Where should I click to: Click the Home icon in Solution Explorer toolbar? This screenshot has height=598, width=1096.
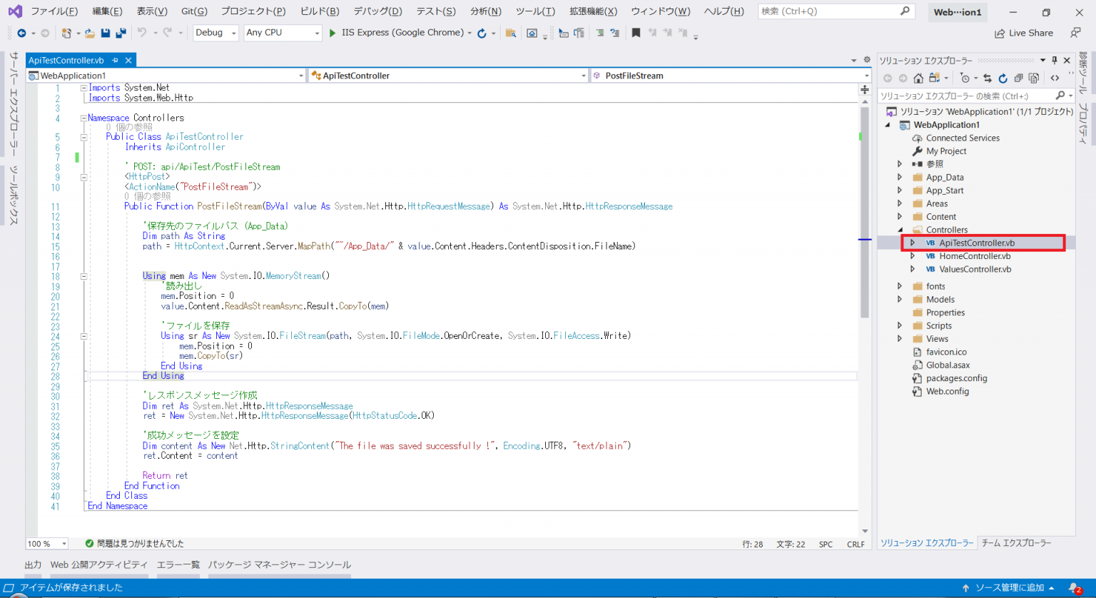click(x=918, y=78)
